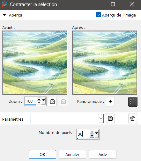Image resolution: width=141 pixels, height=161 pixels.
Task: Select the Panoramique pan tool icon
Action: (110, 102)
